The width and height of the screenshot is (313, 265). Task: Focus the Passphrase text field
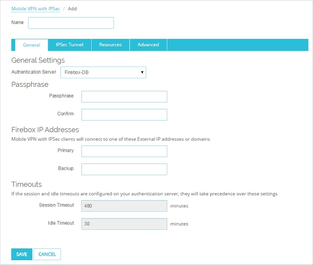(x=124, y=97)
